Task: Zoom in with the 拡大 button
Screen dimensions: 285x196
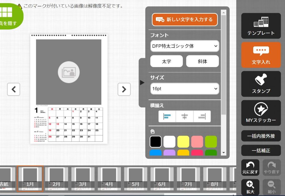Action: click(x=250, y=187)
